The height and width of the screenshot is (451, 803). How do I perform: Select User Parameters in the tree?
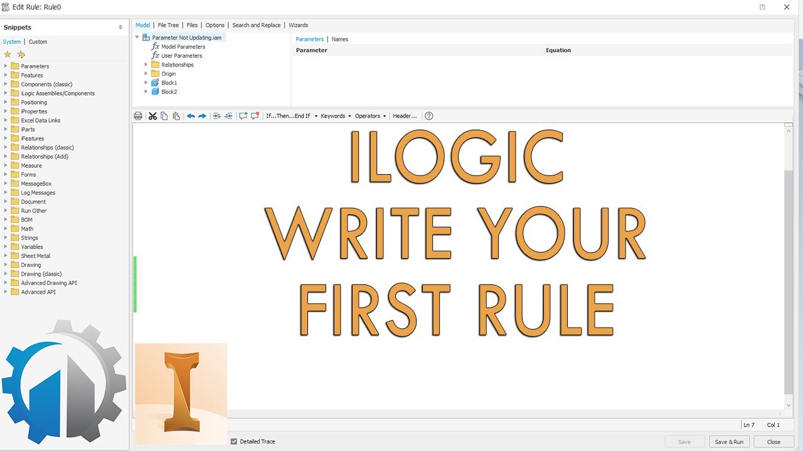coord(181,56)
